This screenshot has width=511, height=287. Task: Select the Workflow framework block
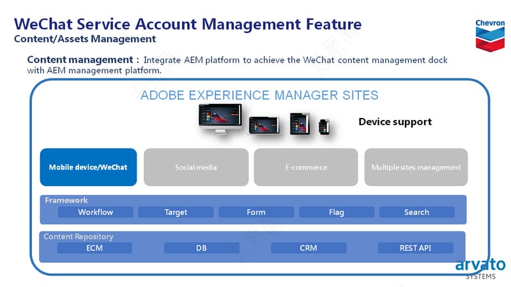pos(95,212)
